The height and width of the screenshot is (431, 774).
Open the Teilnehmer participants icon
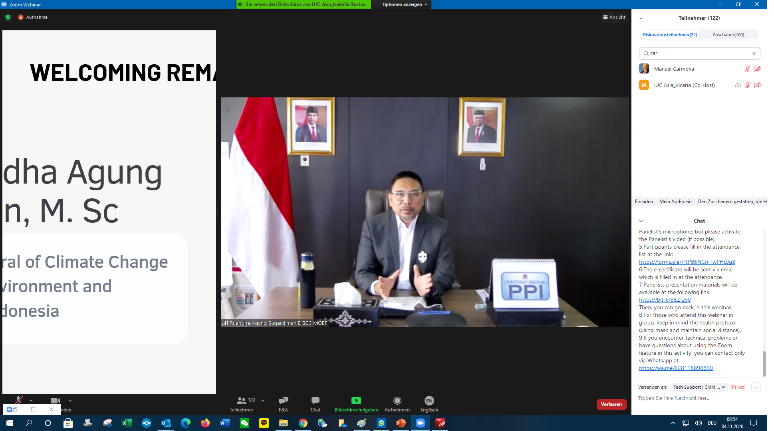coord(241,401)
